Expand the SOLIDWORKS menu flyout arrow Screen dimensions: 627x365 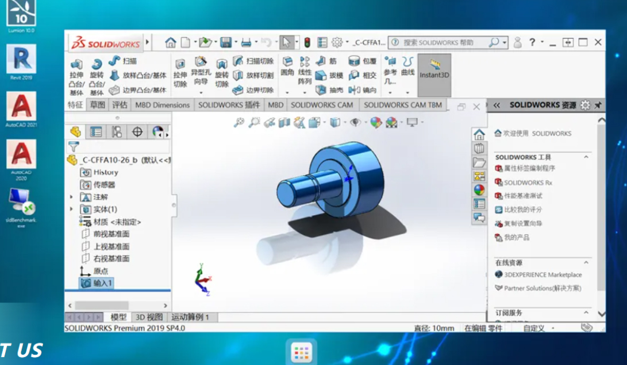[x=147, y=42]
